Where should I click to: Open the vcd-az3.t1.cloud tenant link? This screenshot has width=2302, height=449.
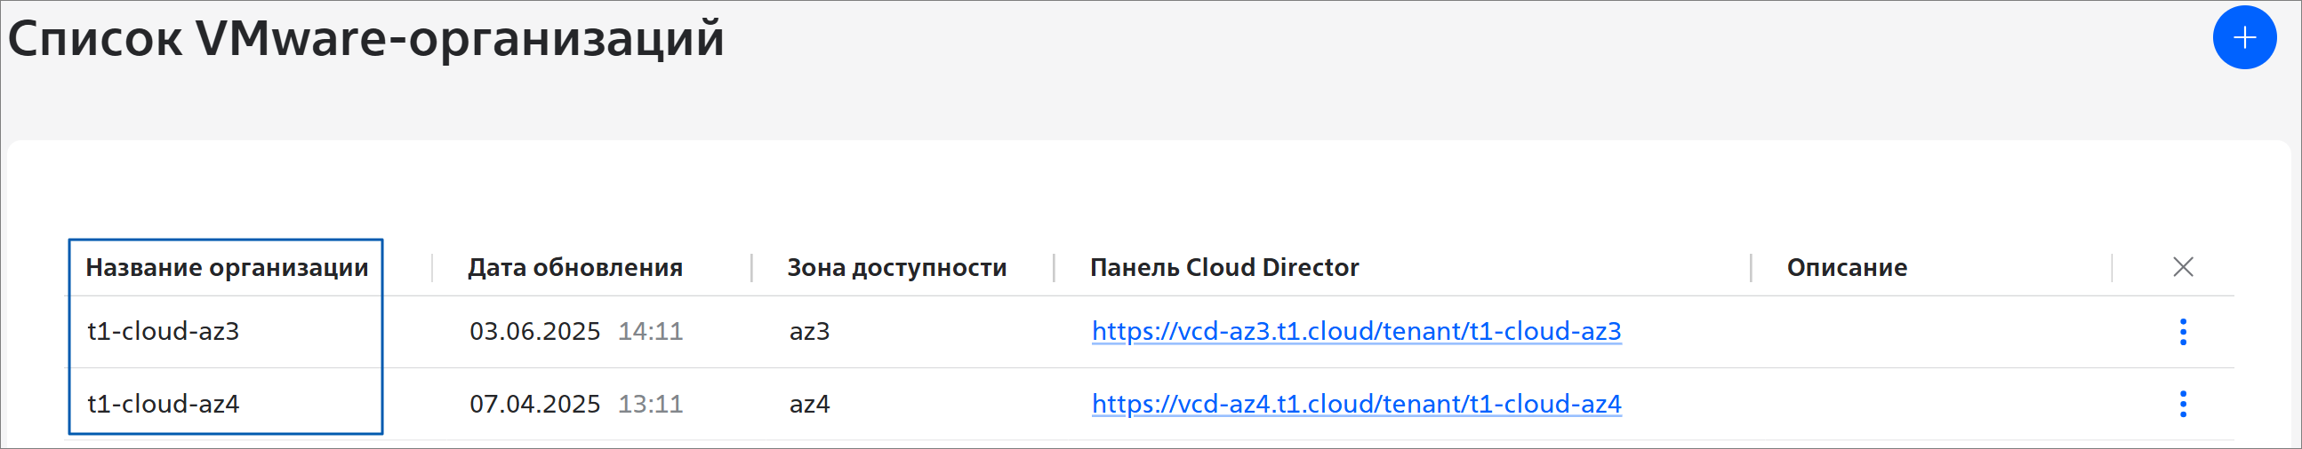tap(1356, 331)
